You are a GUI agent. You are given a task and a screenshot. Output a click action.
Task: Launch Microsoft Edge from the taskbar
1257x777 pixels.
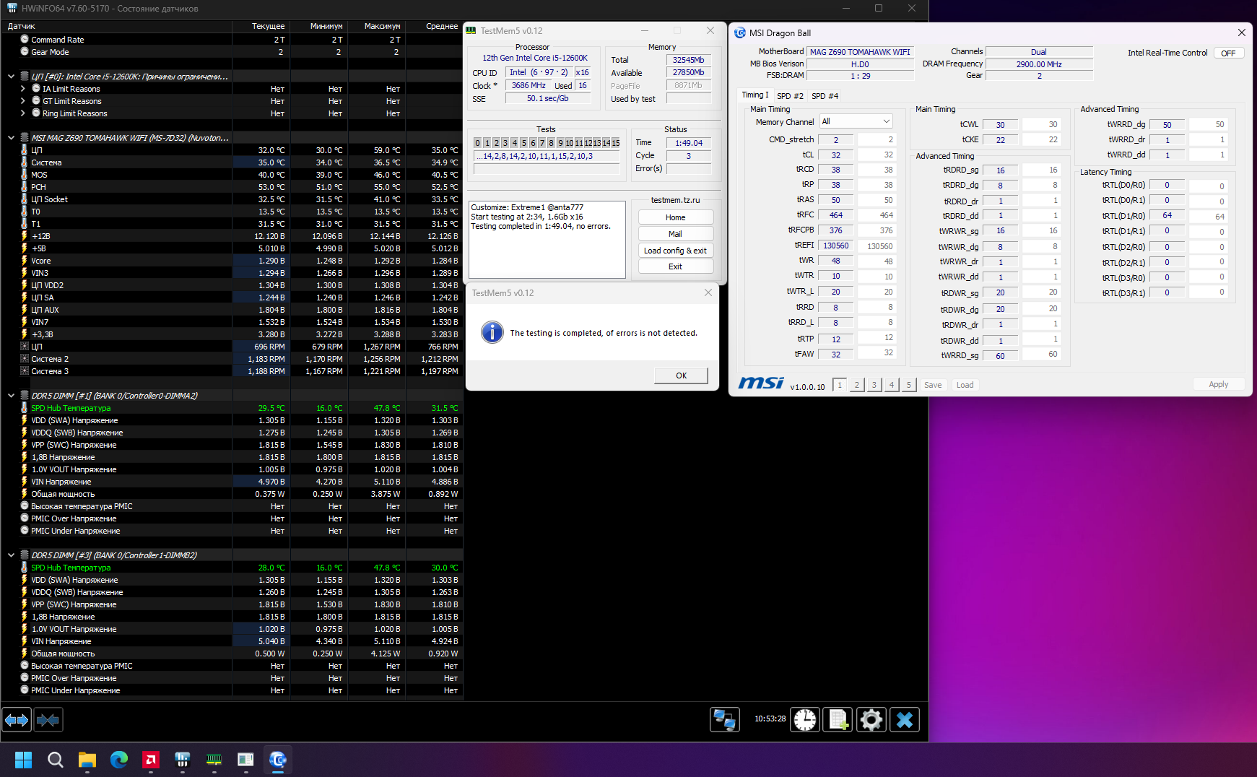click(x=119, y=760)
